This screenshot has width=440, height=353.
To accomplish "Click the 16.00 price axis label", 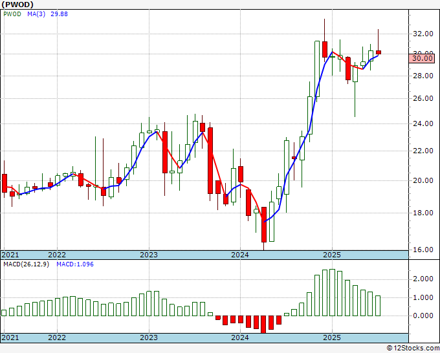I will [423, 250].
